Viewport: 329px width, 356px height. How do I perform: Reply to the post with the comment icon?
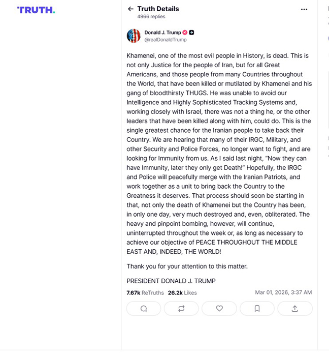[144, 308]
